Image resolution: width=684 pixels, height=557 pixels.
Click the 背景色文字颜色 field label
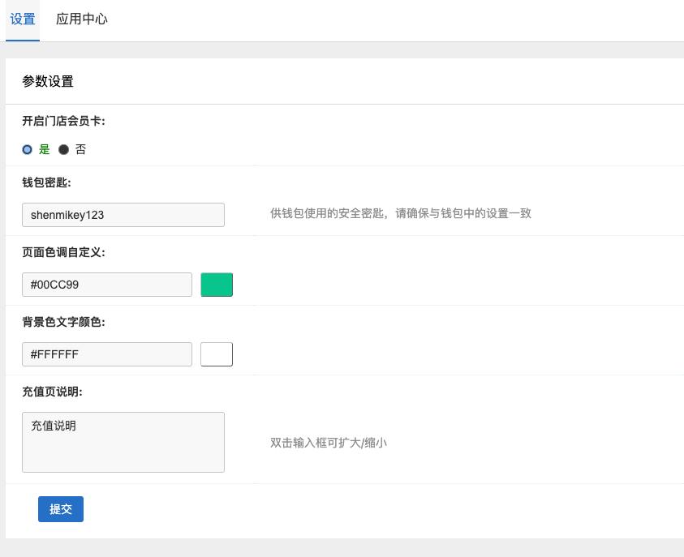pos(63,322)
